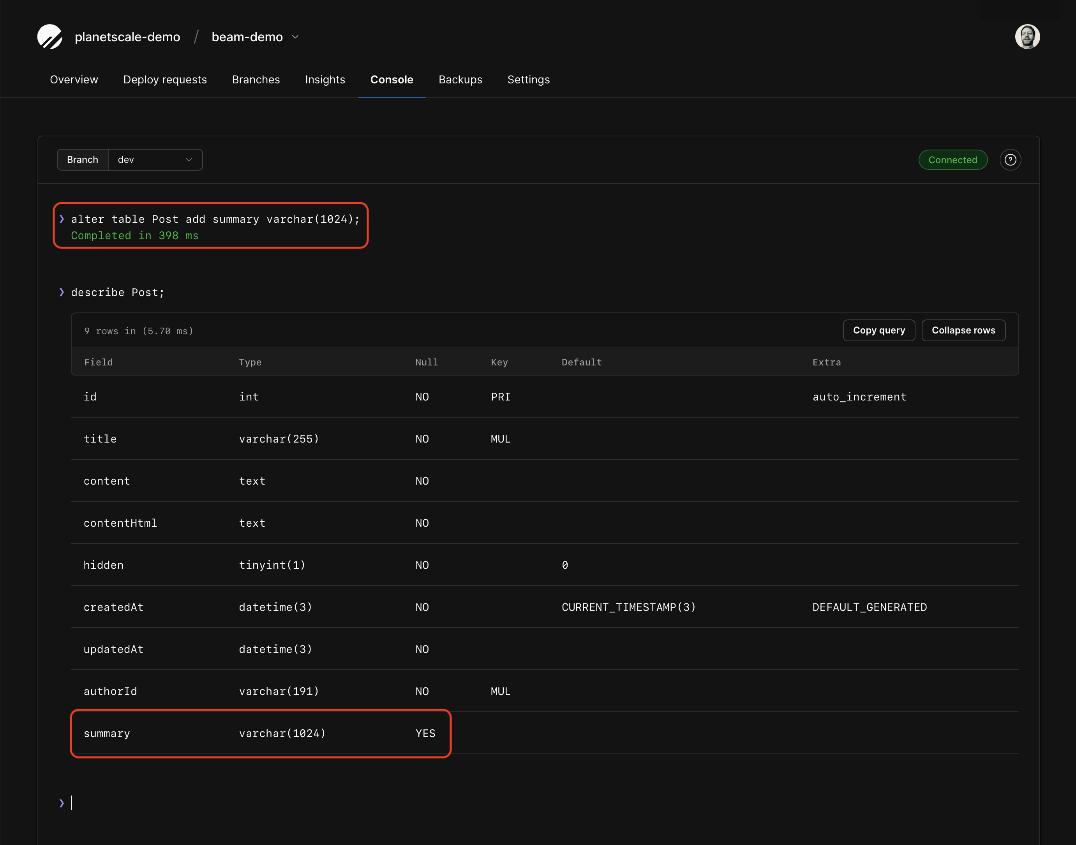Click the alter table Post command text

(215, 219)
